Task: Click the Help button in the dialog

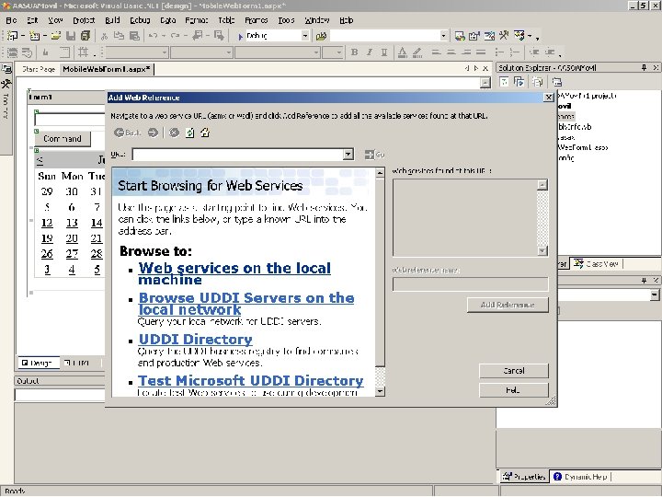Action: 514,390
